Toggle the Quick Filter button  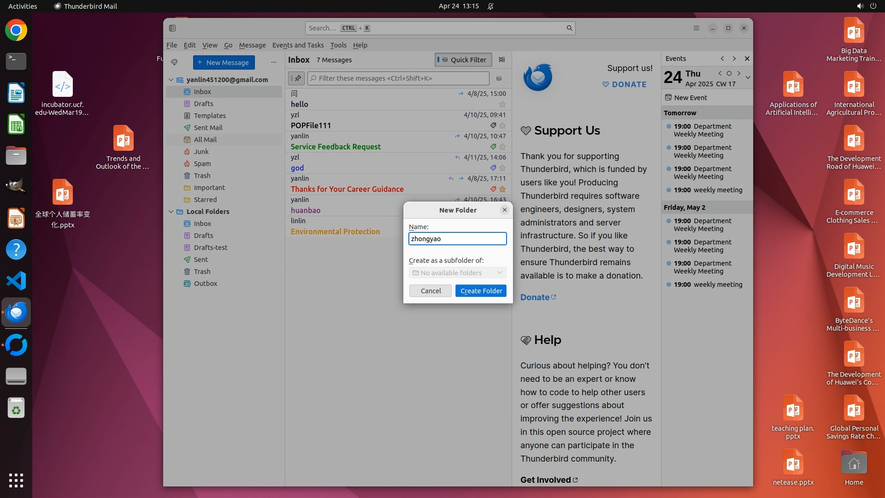pos(463,59)
